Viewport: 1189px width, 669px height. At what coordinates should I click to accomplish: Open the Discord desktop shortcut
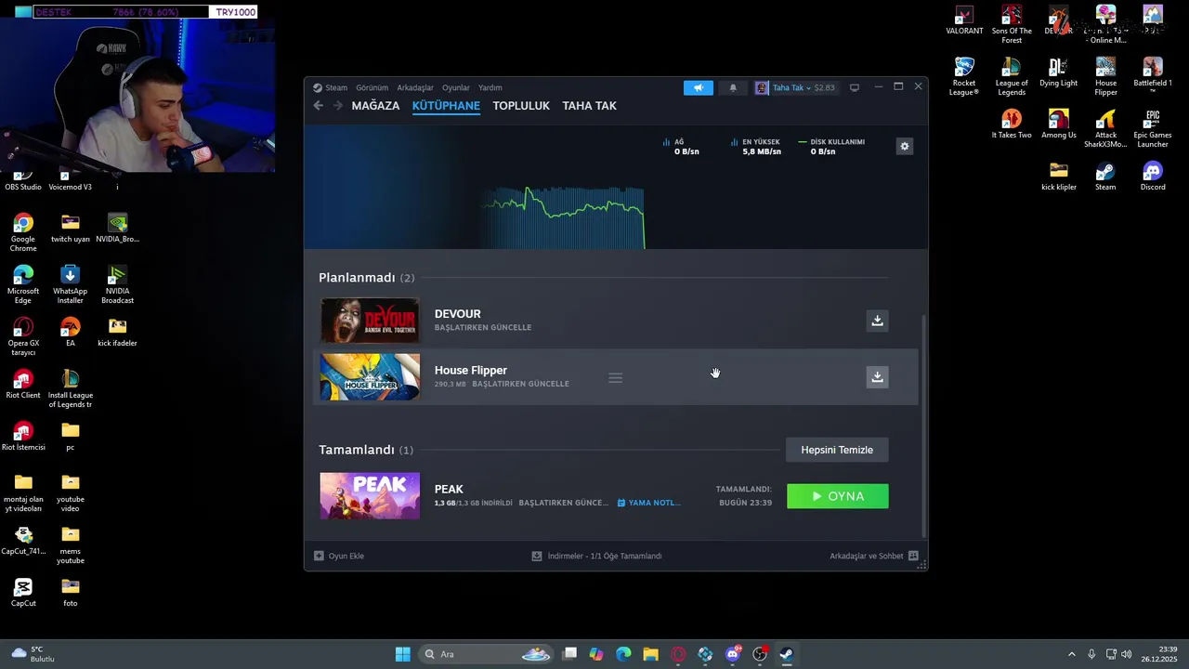click(1153, 177)
